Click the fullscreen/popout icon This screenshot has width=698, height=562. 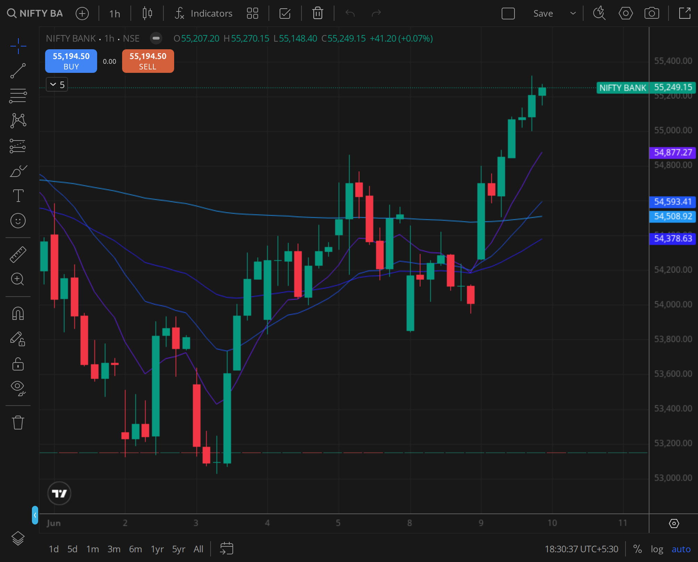click(x=685, y=14)
